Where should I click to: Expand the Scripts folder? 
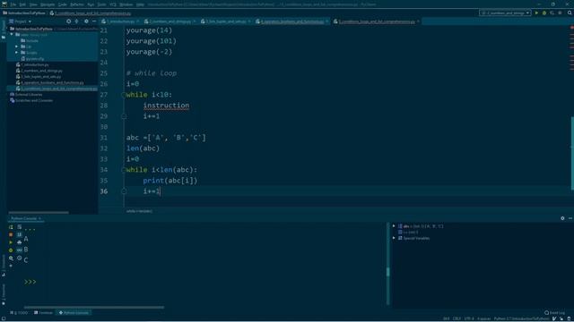16,53
